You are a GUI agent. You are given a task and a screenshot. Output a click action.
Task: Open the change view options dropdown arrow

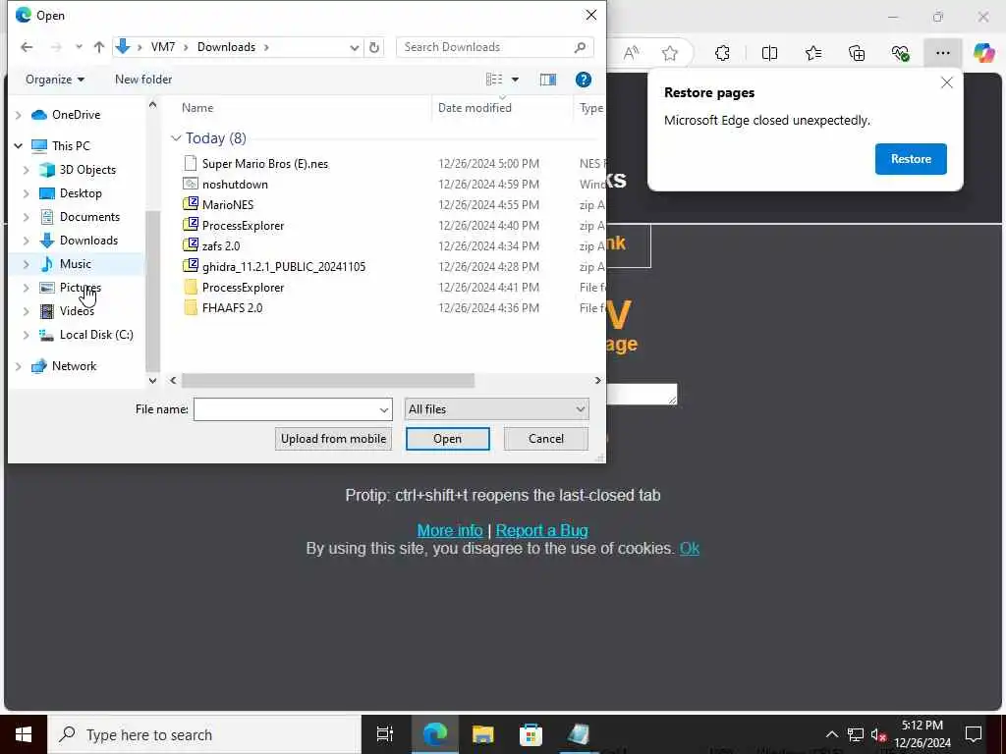[515, 80]
